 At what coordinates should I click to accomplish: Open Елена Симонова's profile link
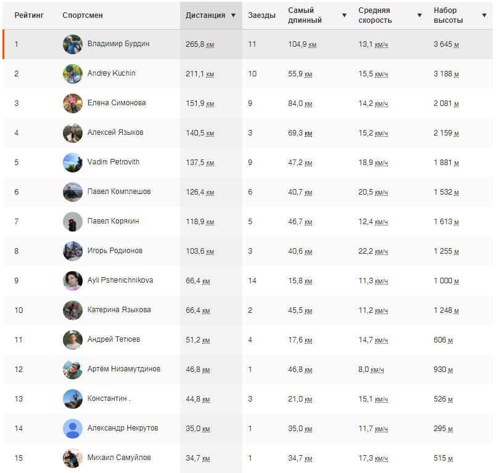coord(117,103)
